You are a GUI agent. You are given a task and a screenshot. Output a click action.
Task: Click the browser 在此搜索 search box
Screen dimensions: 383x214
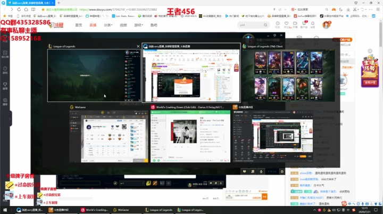click(x=310, y=10)
